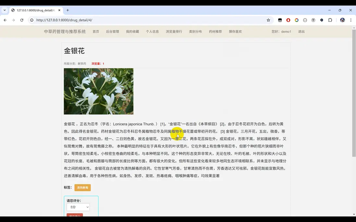Click the 清热解毒 tag button
The height and width of the screenshot is (222, 356).
click(x=83, y=188)
